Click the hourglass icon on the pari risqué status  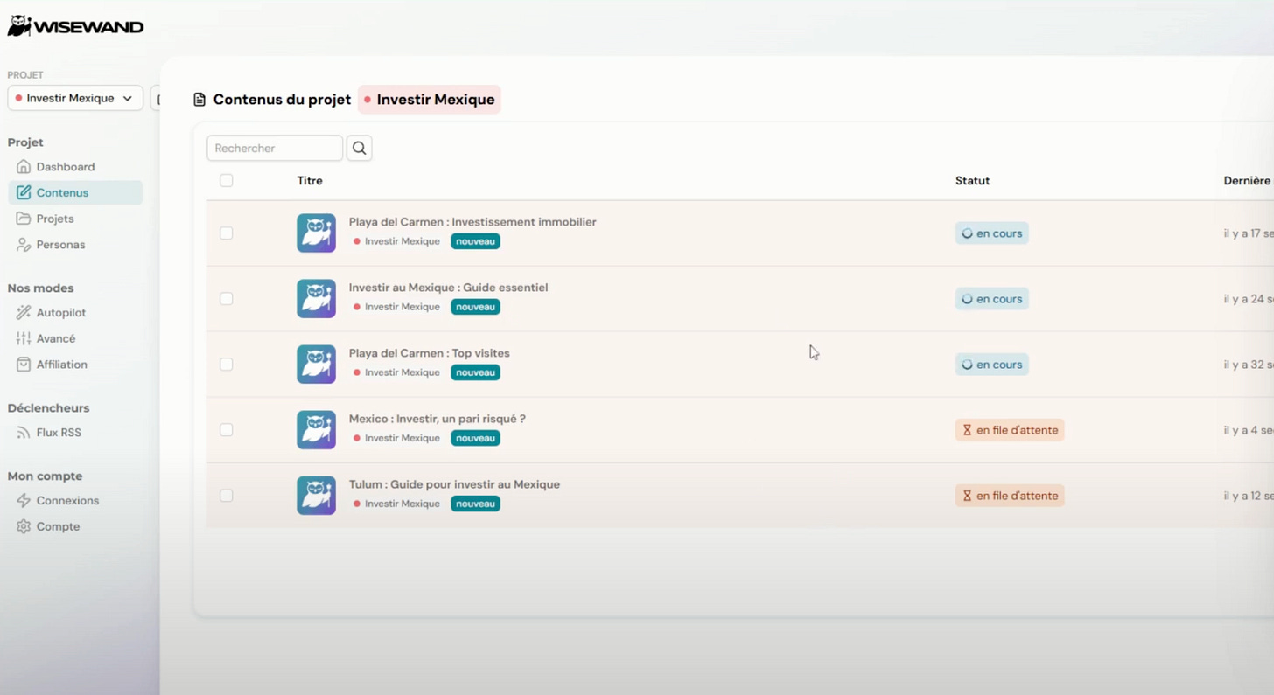coord(967,430)
